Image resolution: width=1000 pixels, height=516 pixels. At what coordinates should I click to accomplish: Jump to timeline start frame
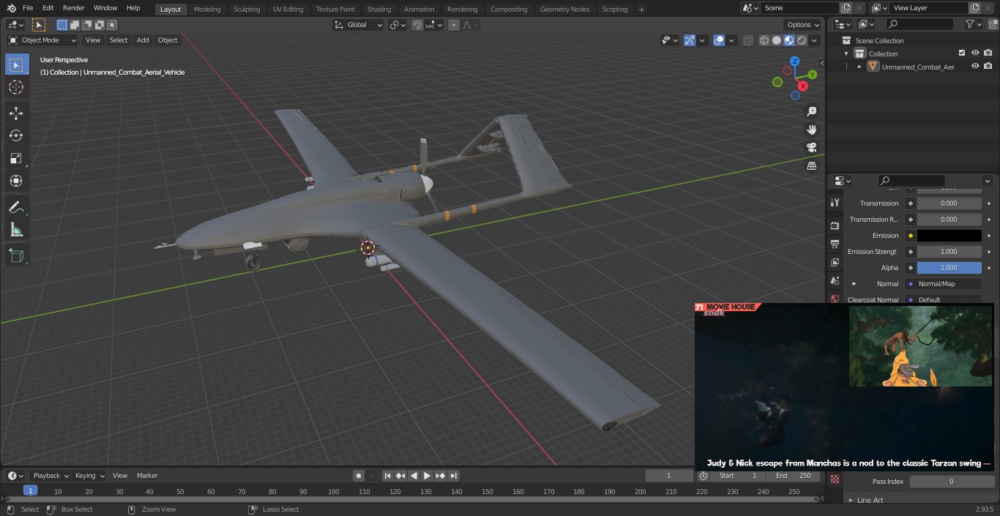(x=388, y=476)
